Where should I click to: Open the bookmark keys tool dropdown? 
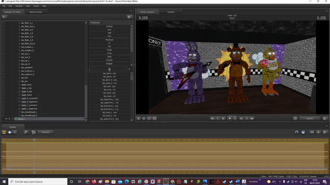coord(26,132)
